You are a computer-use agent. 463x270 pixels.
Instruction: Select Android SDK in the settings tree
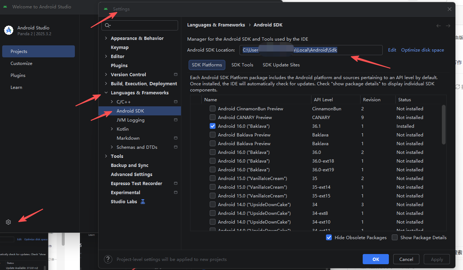[140, 111]
